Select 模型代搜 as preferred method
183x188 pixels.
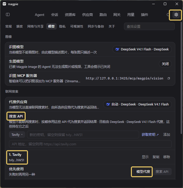coord(143,172)
